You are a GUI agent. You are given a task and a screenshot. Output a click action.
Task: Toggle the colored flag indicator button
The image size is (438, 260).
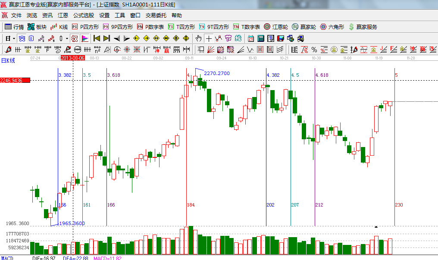click(84, 38)
